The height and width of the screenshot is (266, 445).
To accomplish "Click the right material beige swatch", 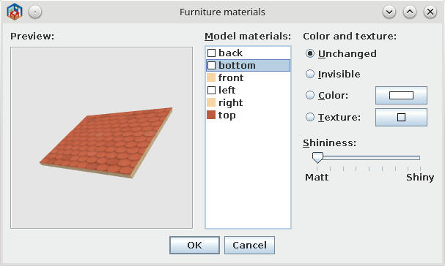I will (x=211, y=102).
